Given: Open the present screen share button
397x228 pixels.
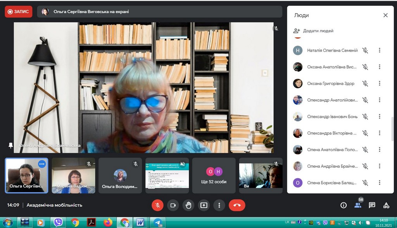Looking at the screenshot, I should tap(204, 205).
